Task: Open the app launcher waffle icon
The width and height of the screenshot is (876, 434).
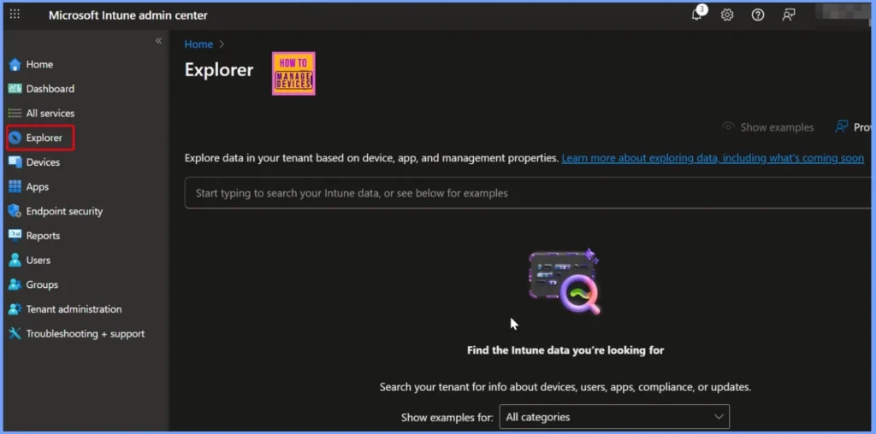Action: pos(15,15)
